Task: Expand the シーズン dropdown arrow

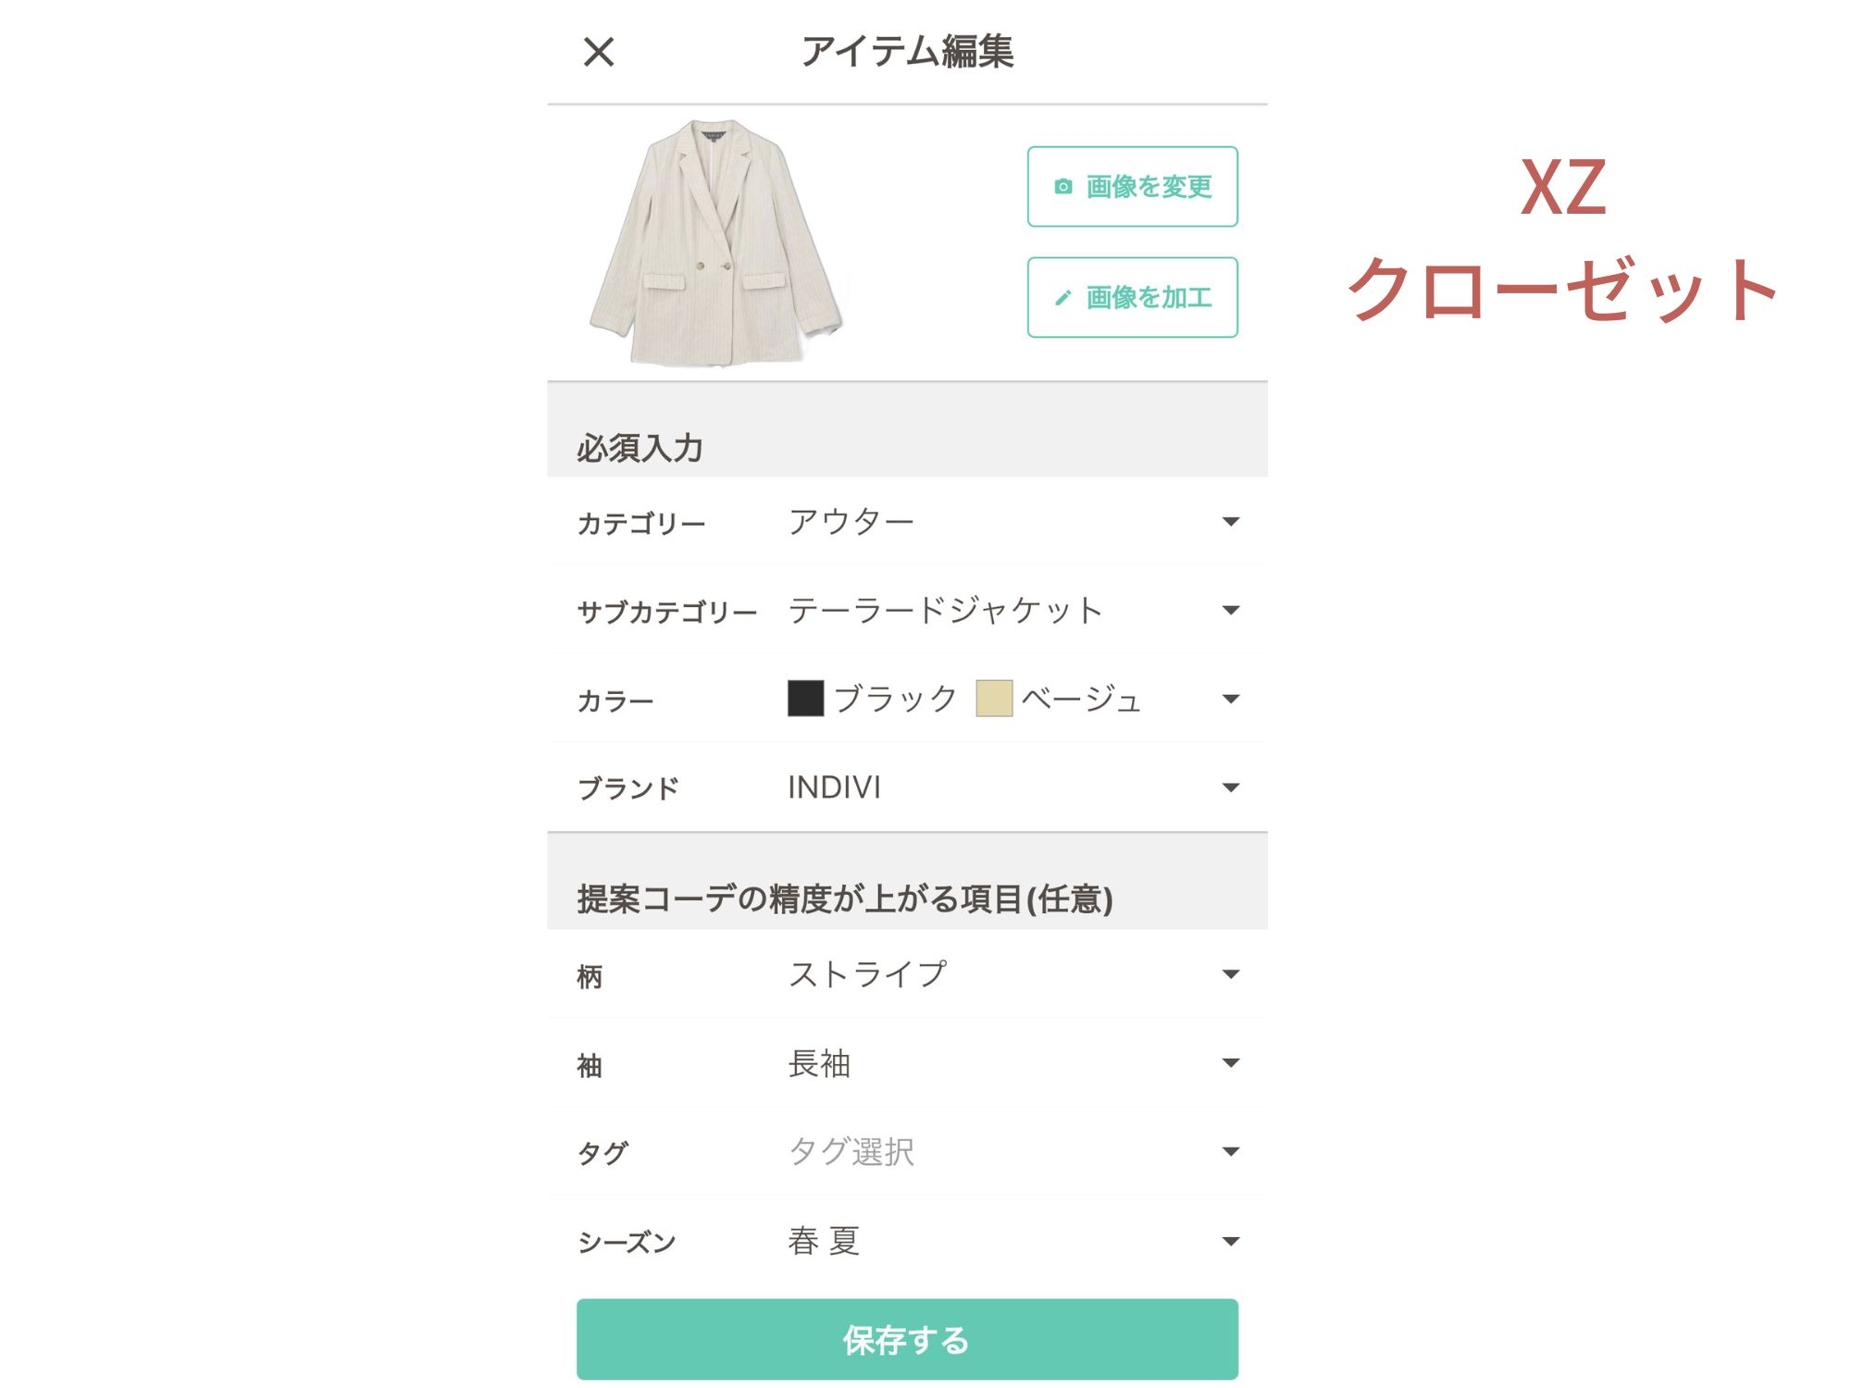Action: (x=1231, y=1241)
